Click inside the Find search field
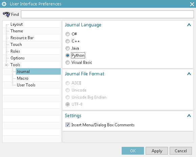Viewport: 196px width, 157px height. 107,15
